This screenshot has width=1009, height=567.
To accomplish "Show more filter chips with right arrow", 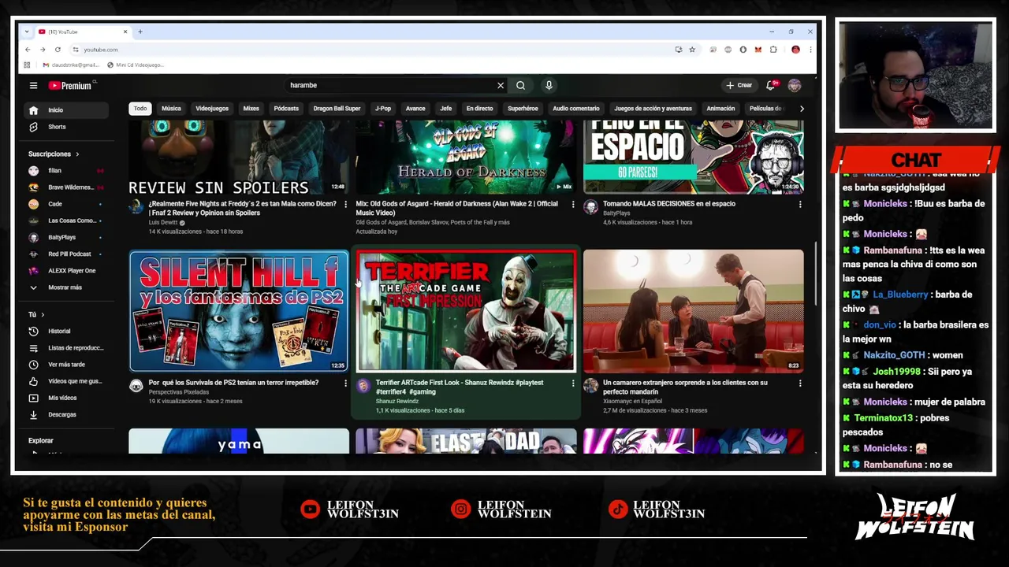I will 802,109.
